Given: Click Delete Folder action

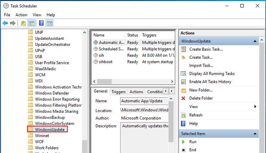Looking at the screenshot, I should [201, 98].
